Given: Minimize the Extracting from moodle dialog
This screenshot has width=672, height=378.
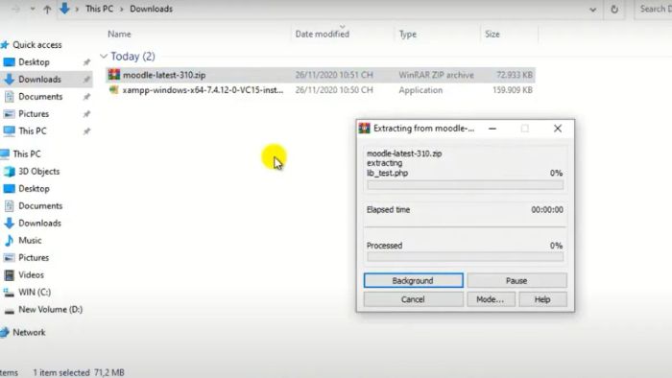Looking at the screenshot, I should 492,129.
